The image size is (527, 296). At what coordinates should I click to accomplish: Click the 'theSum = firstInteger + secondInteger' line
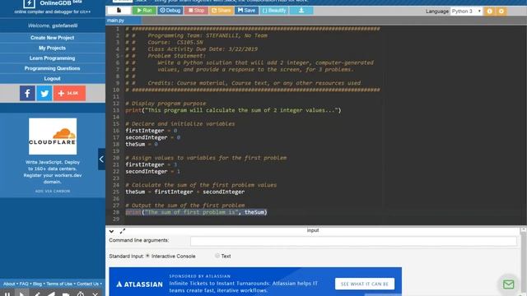point(184,192)
